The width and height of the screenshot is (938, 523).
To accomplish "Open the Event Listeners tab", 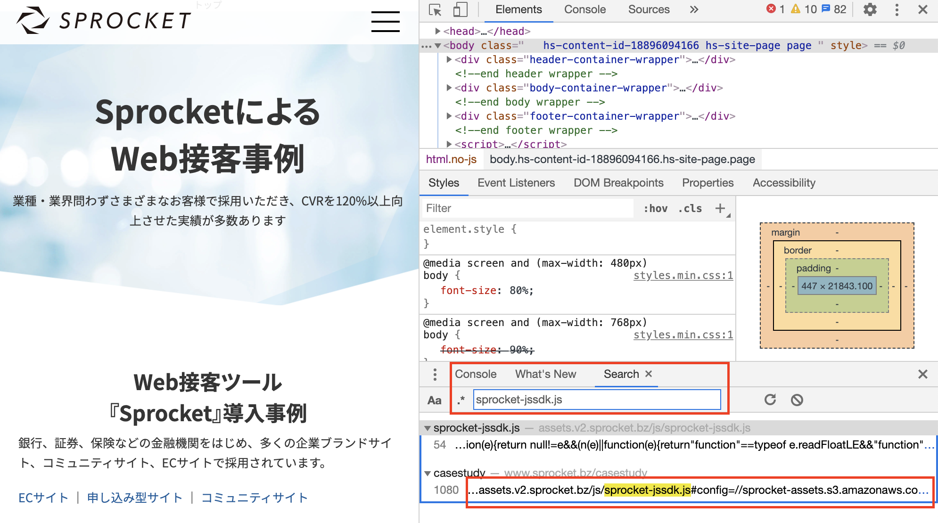I will 516,183.
